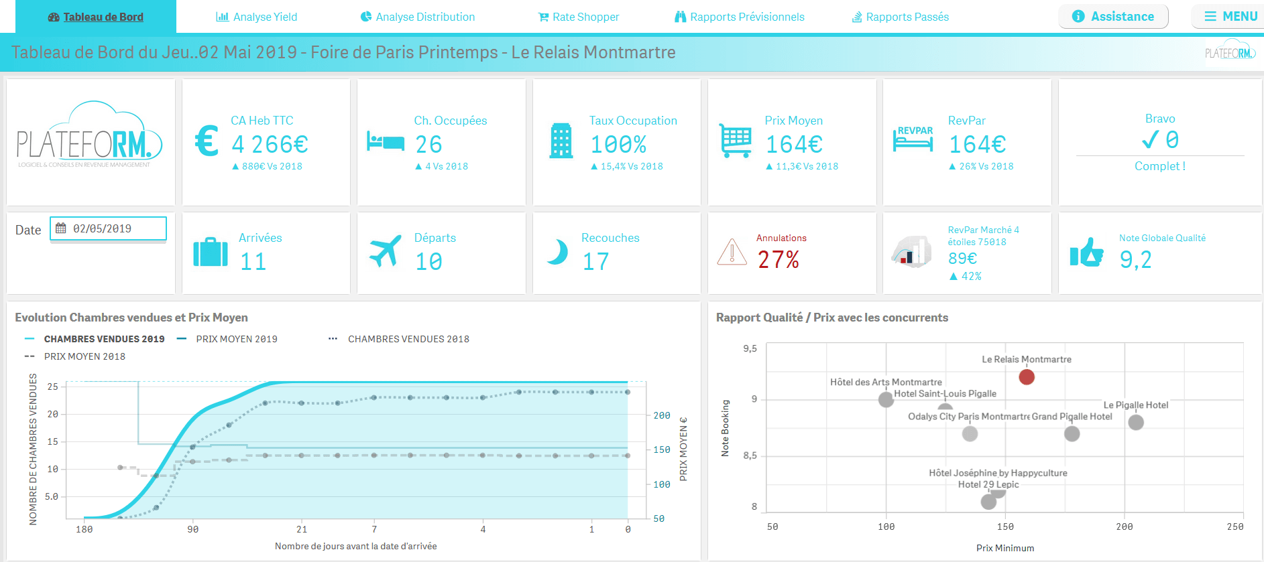Click the airplane icon for Départs
1264x562 pixels.
coord(386,252)
